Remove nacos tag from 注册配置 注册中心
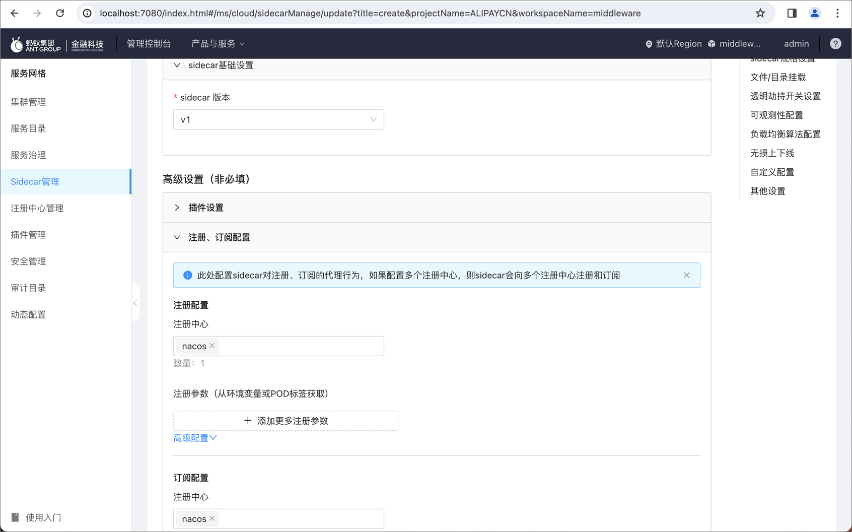Image resolution: width=852 pixels, height=532 pixels. click(x=212, y=346)
